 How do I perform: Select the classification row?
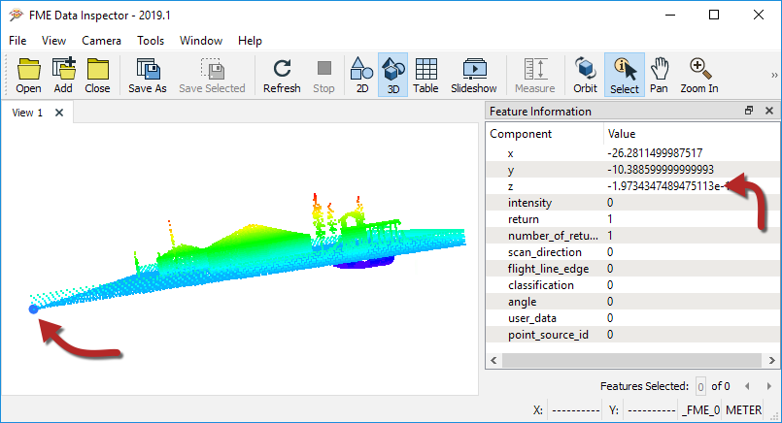(632, 284)
